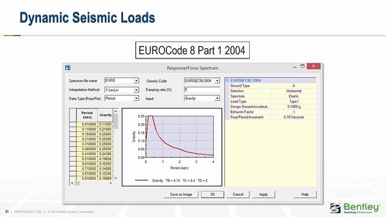Click the OK button
386x217 pixels.
tap(213, 194)
